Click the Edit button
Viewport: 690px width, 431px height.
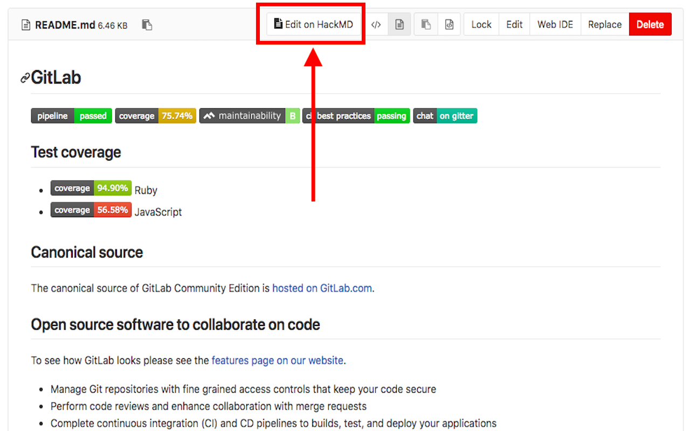pyautogui.click(x=514, y=24)
